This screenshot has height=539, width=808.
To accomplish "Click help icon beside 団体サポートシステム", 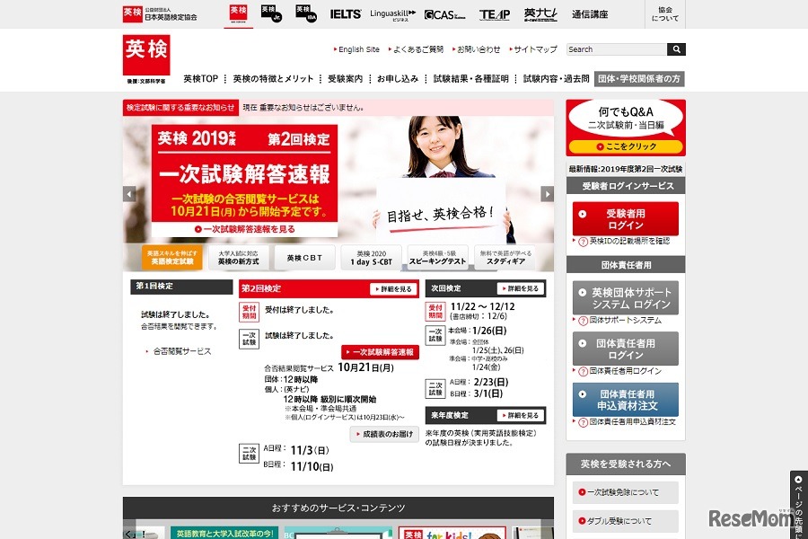I will point(583,321).
